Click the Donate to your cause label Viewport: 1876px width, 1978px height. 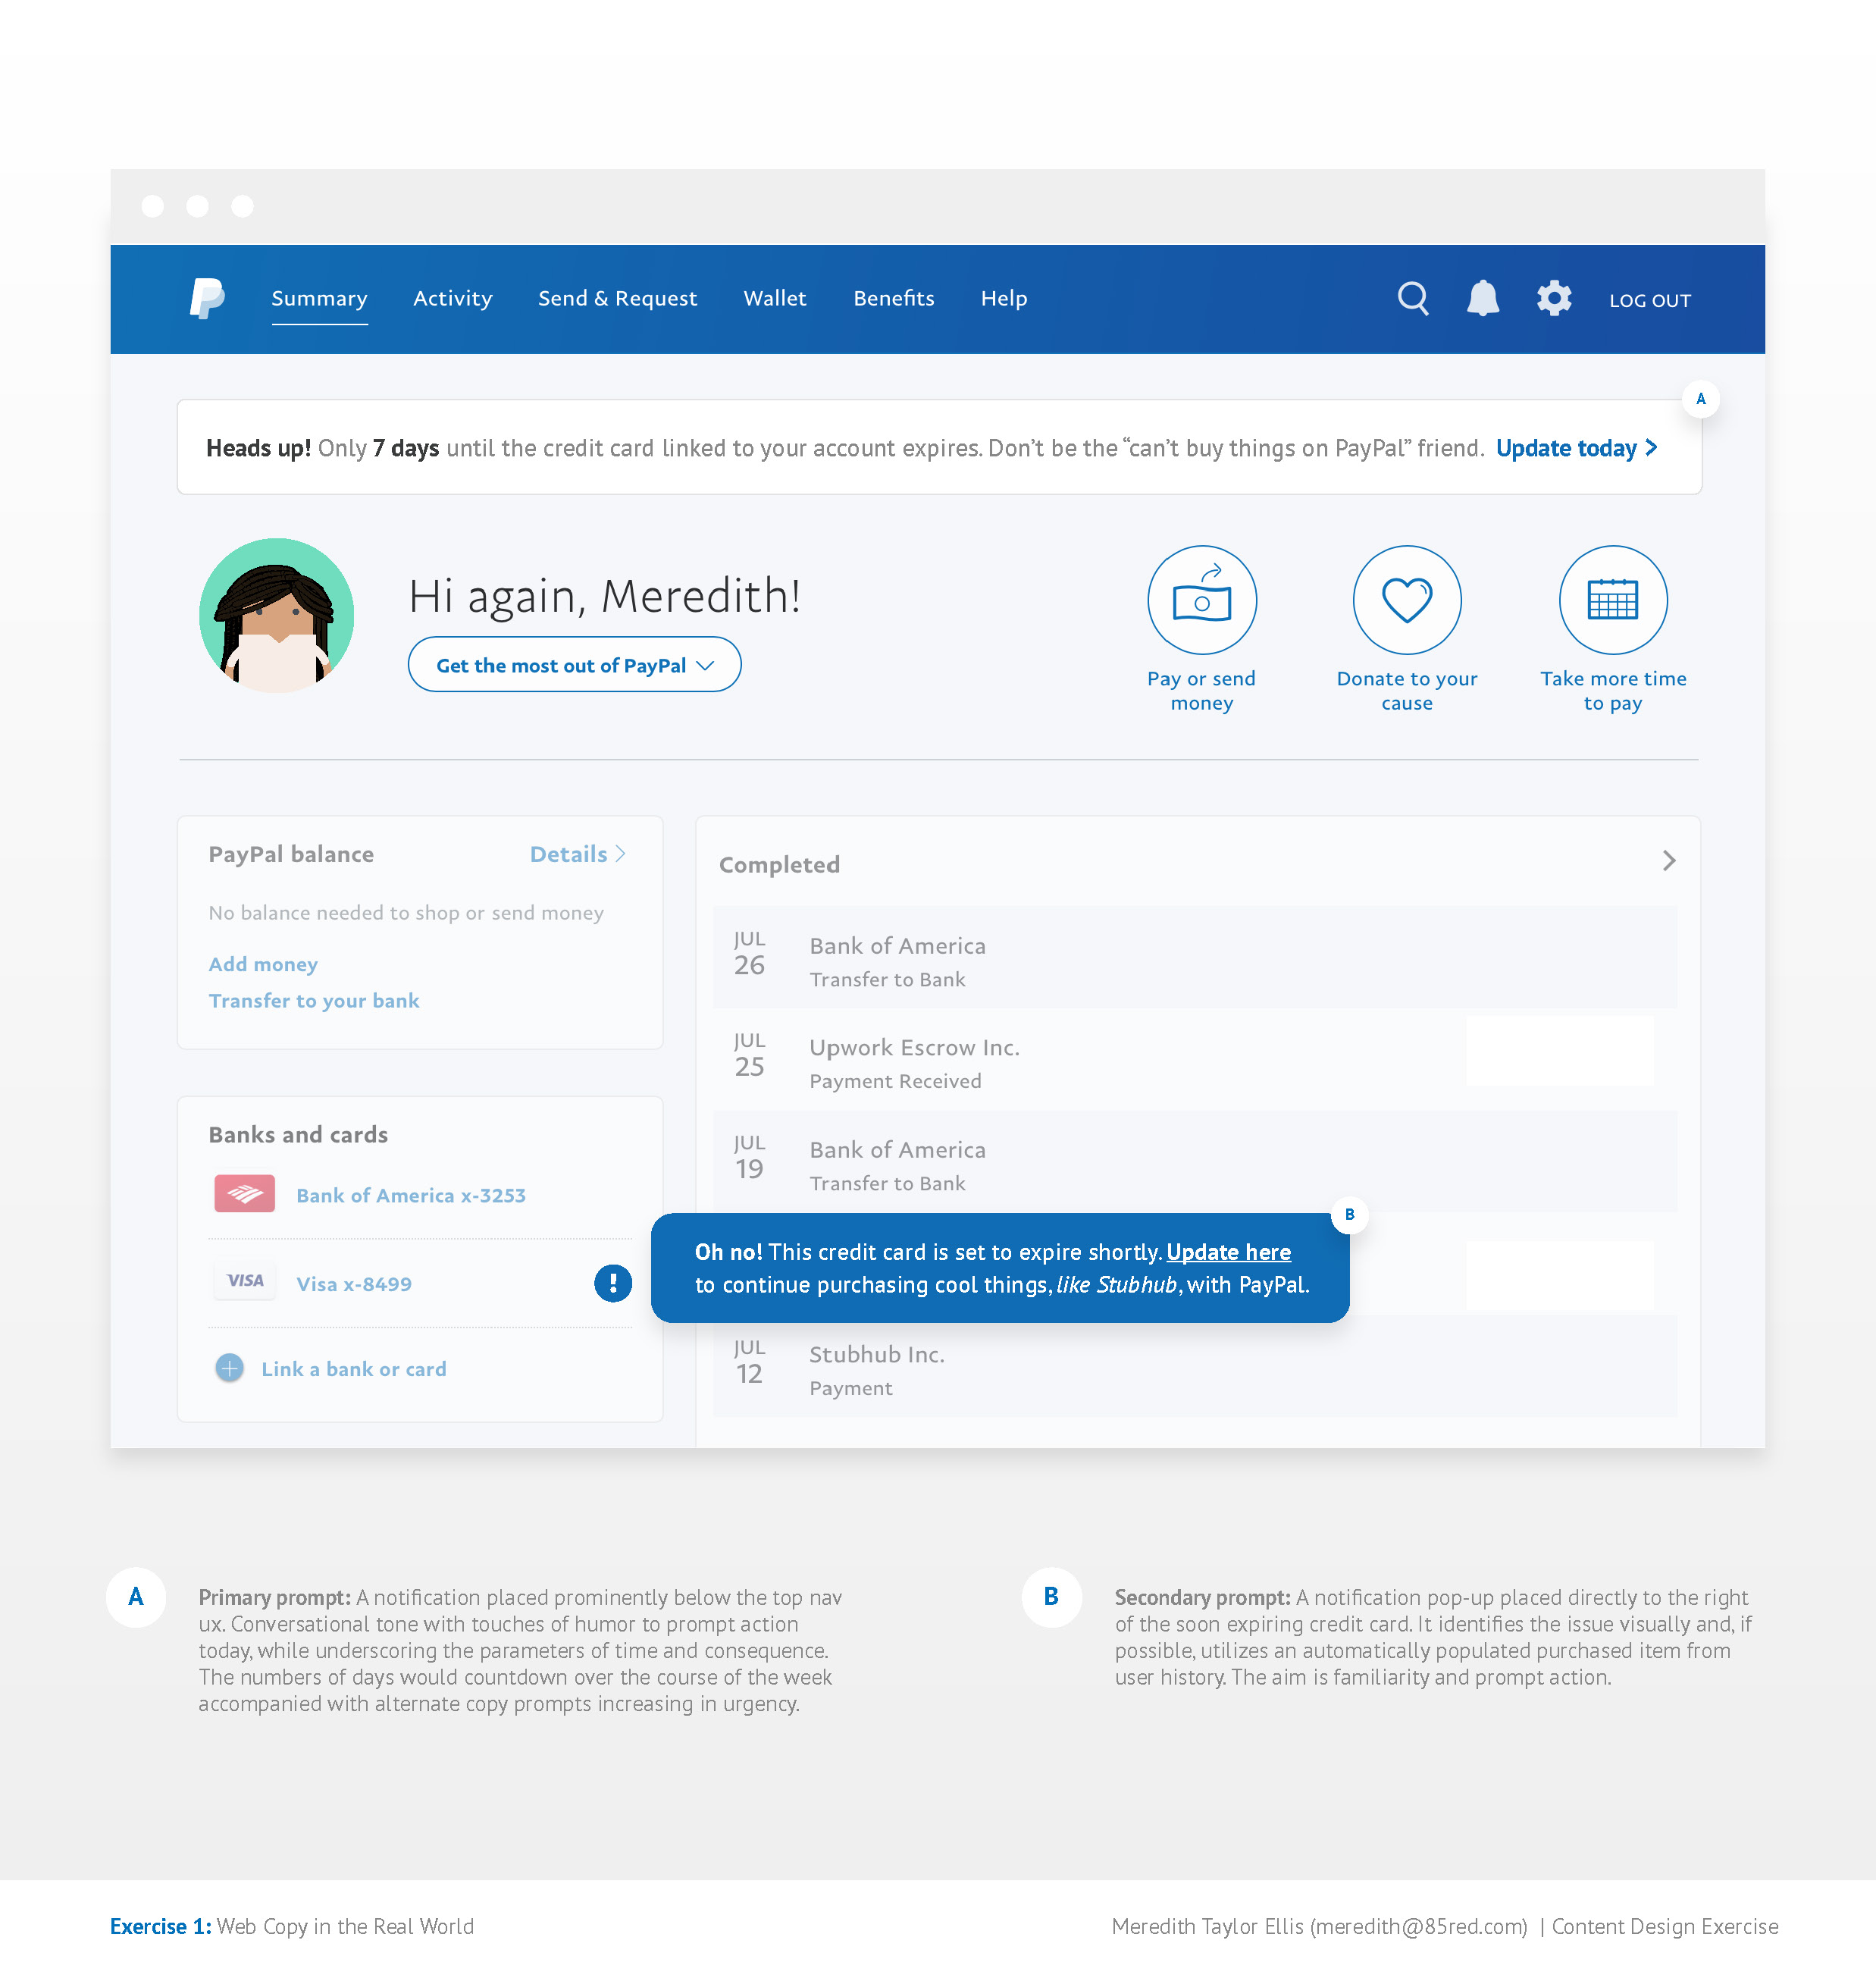pyautogui.click(x=1406, y=691)
